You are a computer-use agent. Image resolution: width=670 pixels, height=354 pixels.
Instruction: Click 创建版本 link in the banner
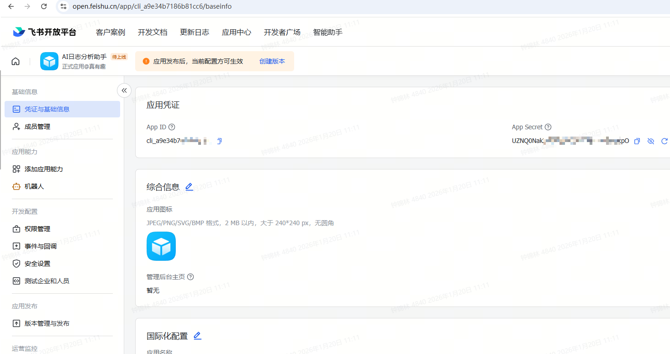pos(272,61)
